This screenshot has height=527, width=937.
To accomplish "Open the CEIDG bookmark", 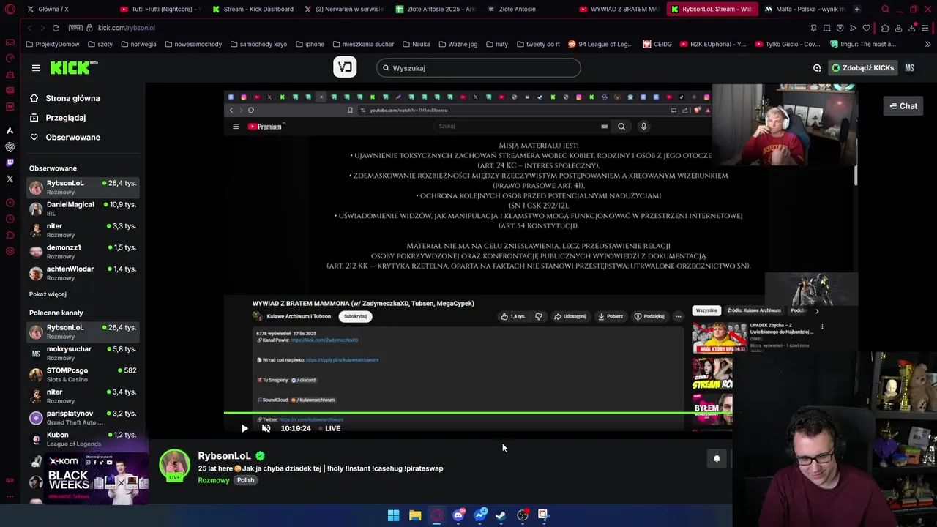I will point(657,44).
